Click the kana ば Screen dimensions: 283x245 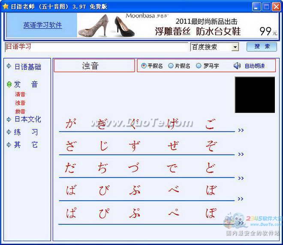click(x=71, y=190)
